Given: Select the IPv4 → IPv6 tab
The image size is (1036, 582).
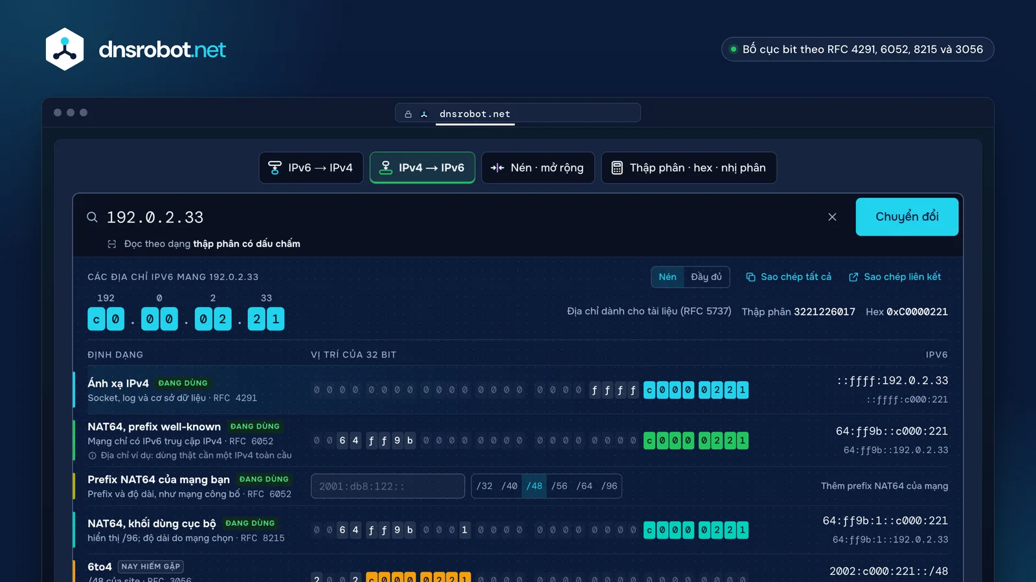Looking at the screenshot, I should (x=422, y=167).
